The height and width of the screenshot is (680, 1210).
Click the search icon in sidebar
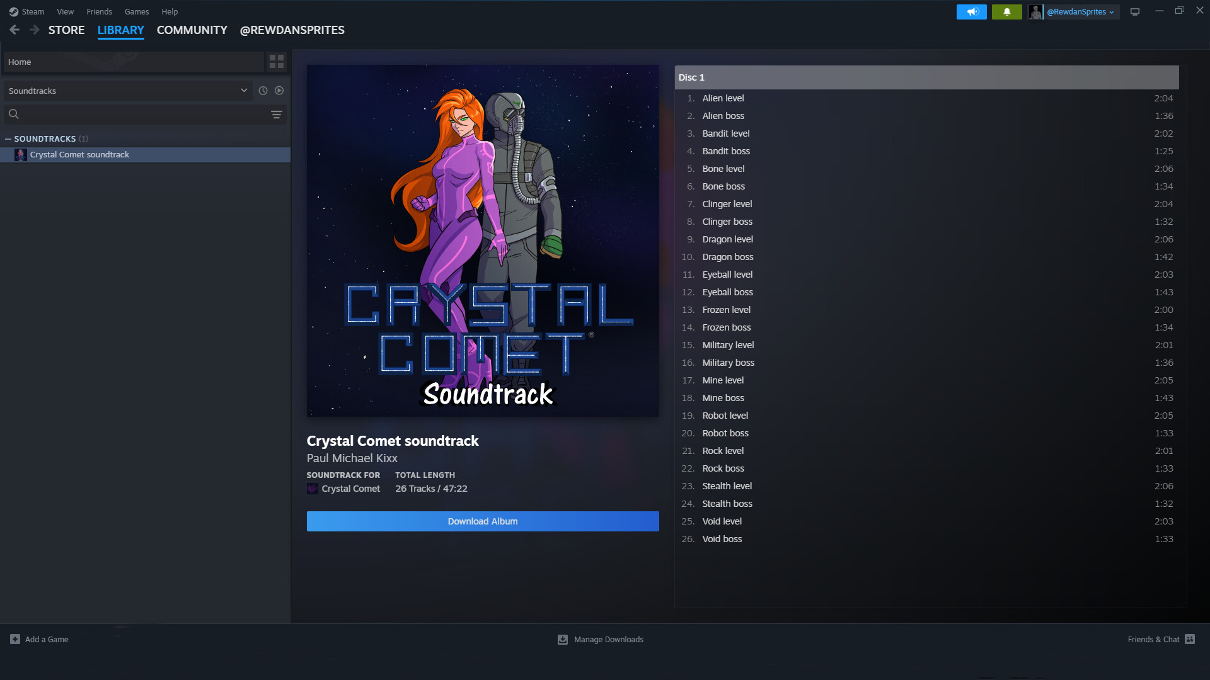13,114
